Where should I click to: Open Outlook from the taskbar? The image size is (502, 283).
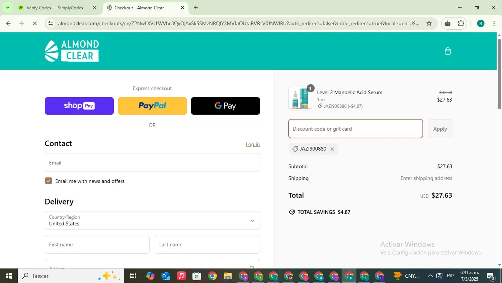(x=166, y=276)
